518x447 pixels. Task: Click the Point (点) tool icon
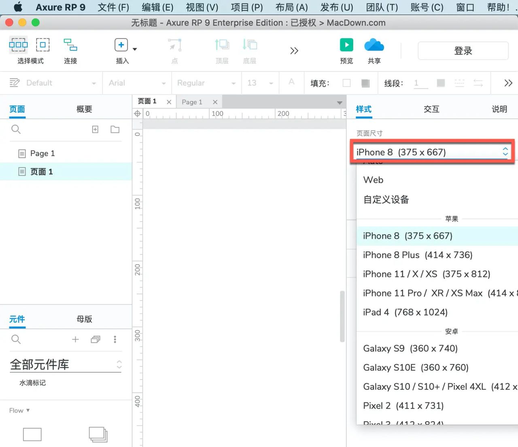175,44
